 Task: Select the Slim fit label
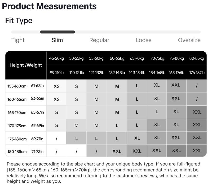(57, 40)
